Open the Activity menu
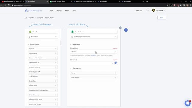This screenshot has height=108, width=192. point(59,10)
